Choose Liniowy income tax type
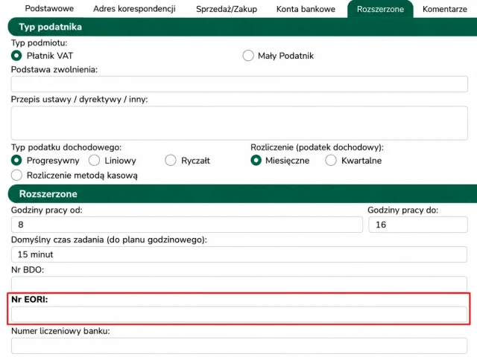The height and width of the screenshot is (357, 477). [95, 161]
